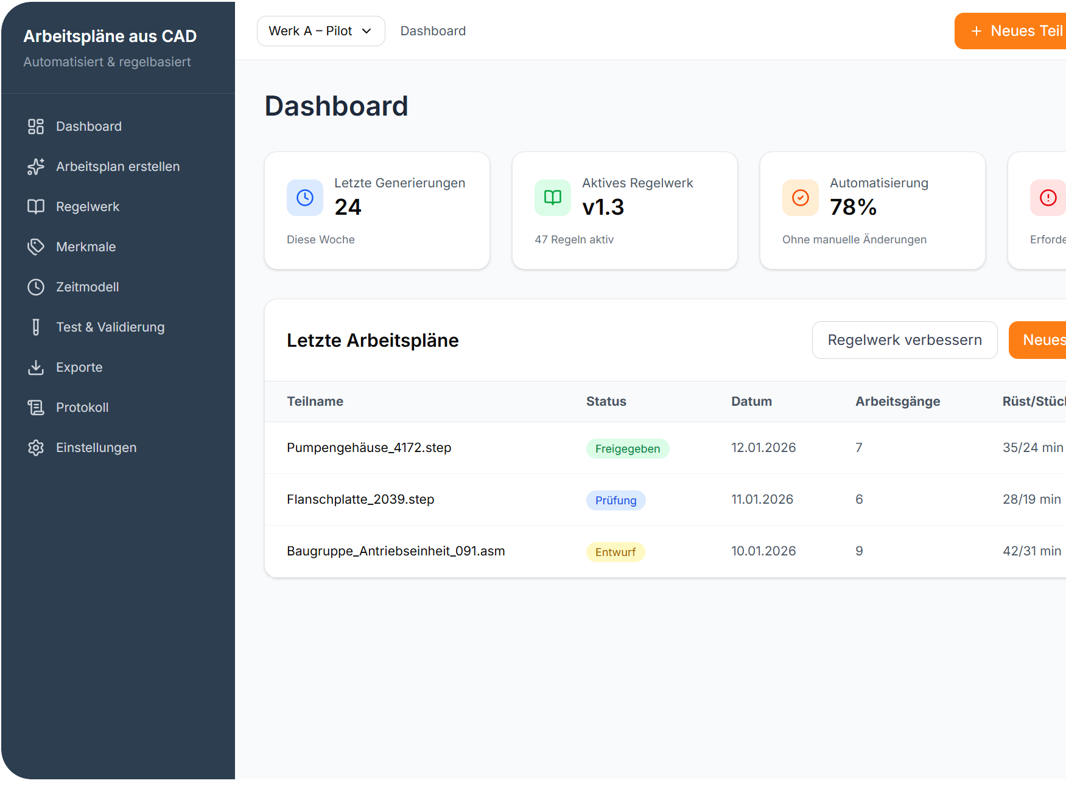Click the Prüfung status badge
1066x786 pixels.
click(x=615, y=500)
